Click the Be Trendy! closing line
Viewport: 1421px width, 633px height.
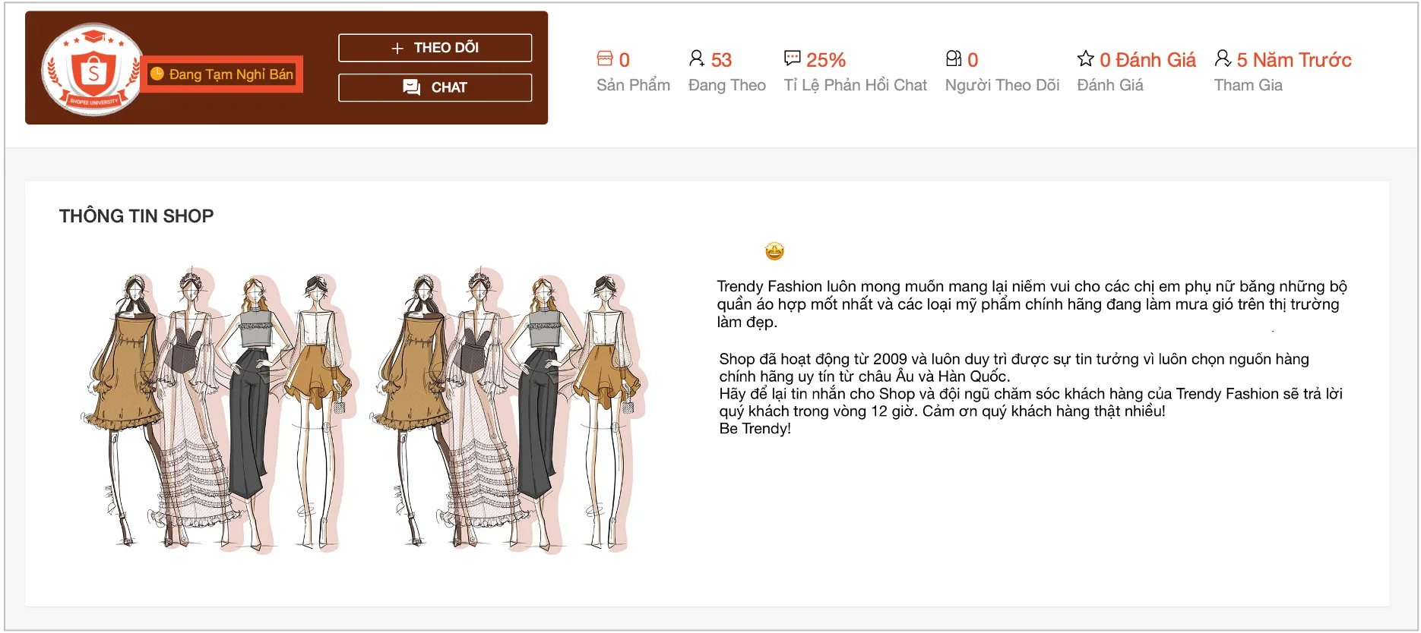[x=755, y=429]
